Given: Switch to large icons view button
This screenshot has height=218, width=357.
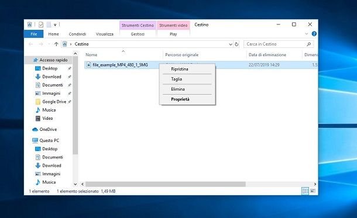Looking at the screenshot, I should (x=313, y=191).
